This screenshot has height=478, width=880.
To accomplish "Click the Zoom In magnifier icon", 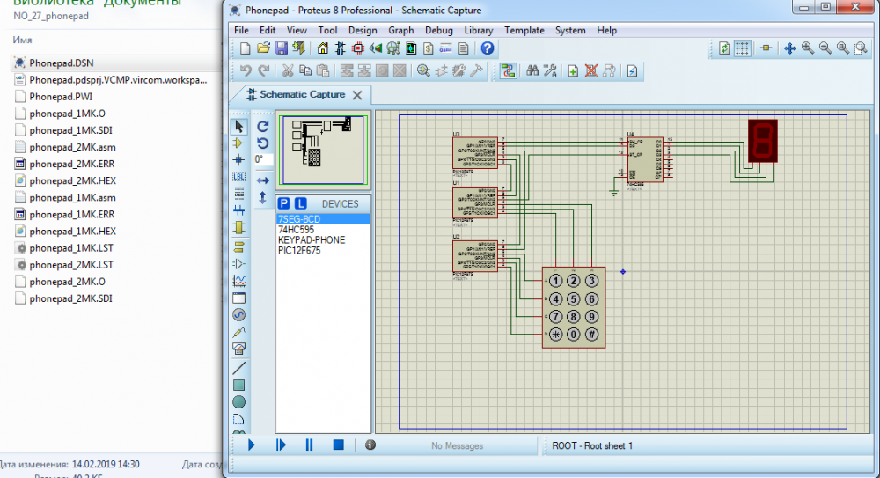I will 808,48.
